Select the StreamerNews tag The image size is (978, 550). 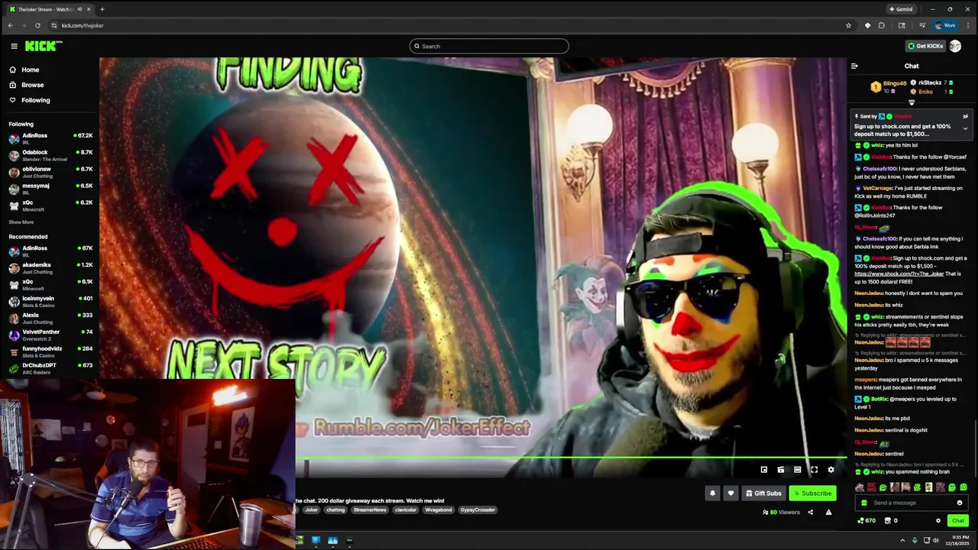tap(370, 510)
